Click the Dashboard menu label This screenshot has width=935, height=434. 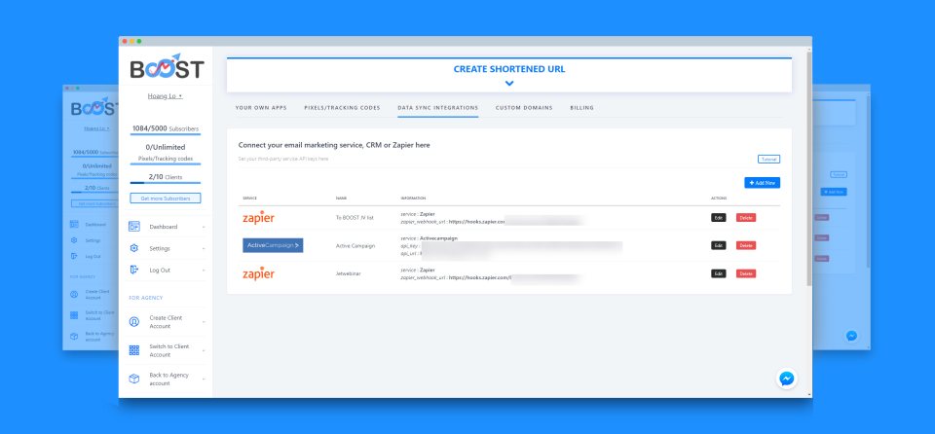pos(164,227)
